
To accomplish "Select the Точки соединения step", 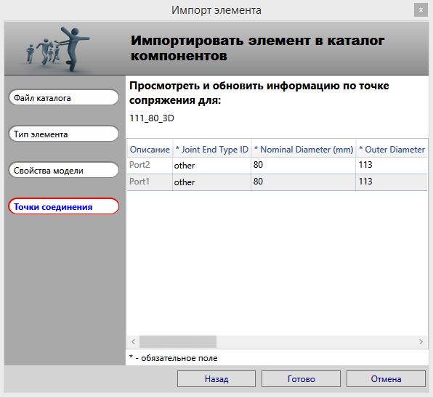I will pyautogui.click(x=64, y=206).
